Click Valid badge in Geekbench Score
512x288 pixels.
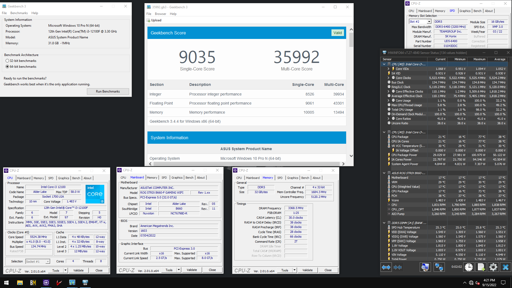[338, 33]
